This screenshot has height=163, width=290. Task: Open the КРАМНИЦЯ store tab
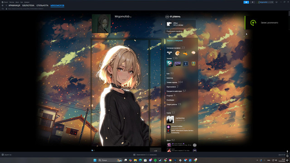14,5
